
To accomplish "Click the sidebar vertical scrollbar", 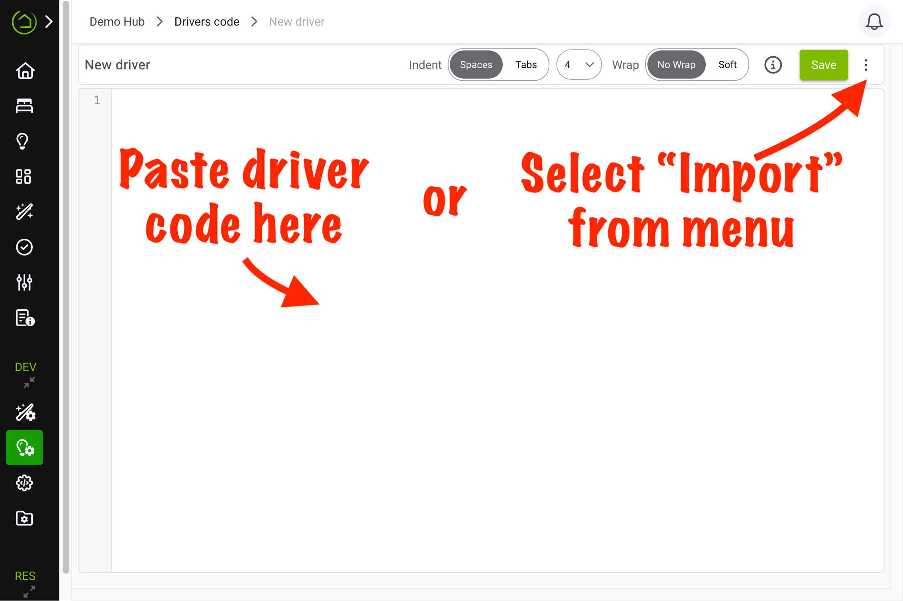I will tap(66, 287).
